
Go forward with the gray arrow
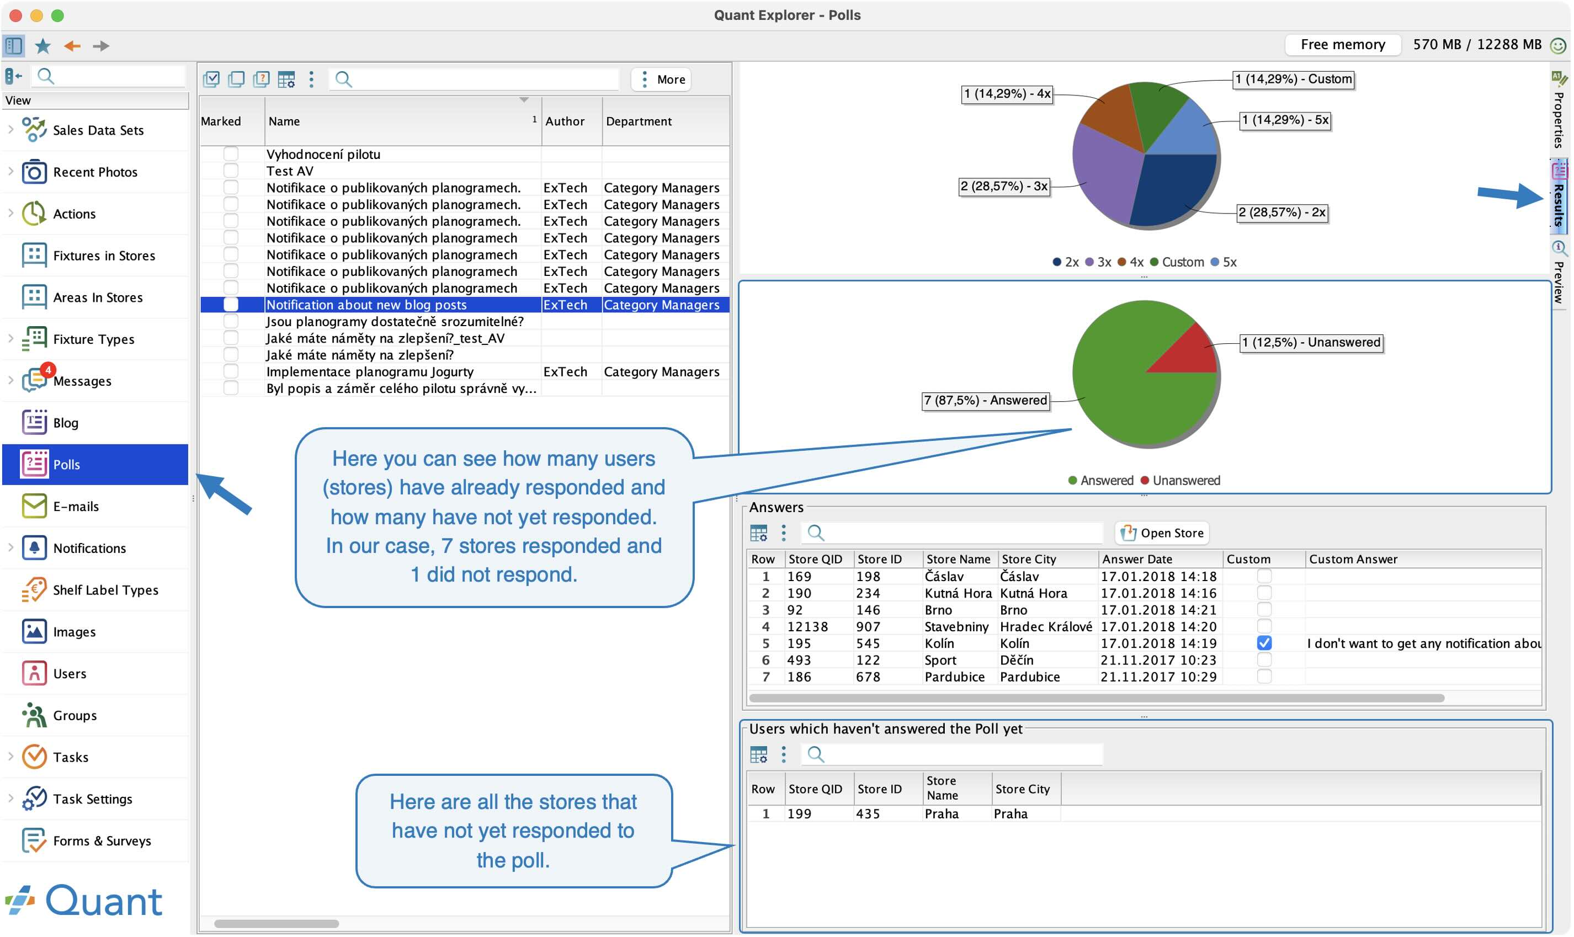tap(101, 45)
